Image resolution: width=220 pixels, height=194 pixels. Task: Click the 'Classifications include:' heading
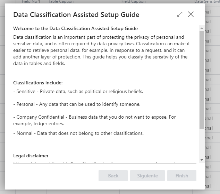pos(38,83)
